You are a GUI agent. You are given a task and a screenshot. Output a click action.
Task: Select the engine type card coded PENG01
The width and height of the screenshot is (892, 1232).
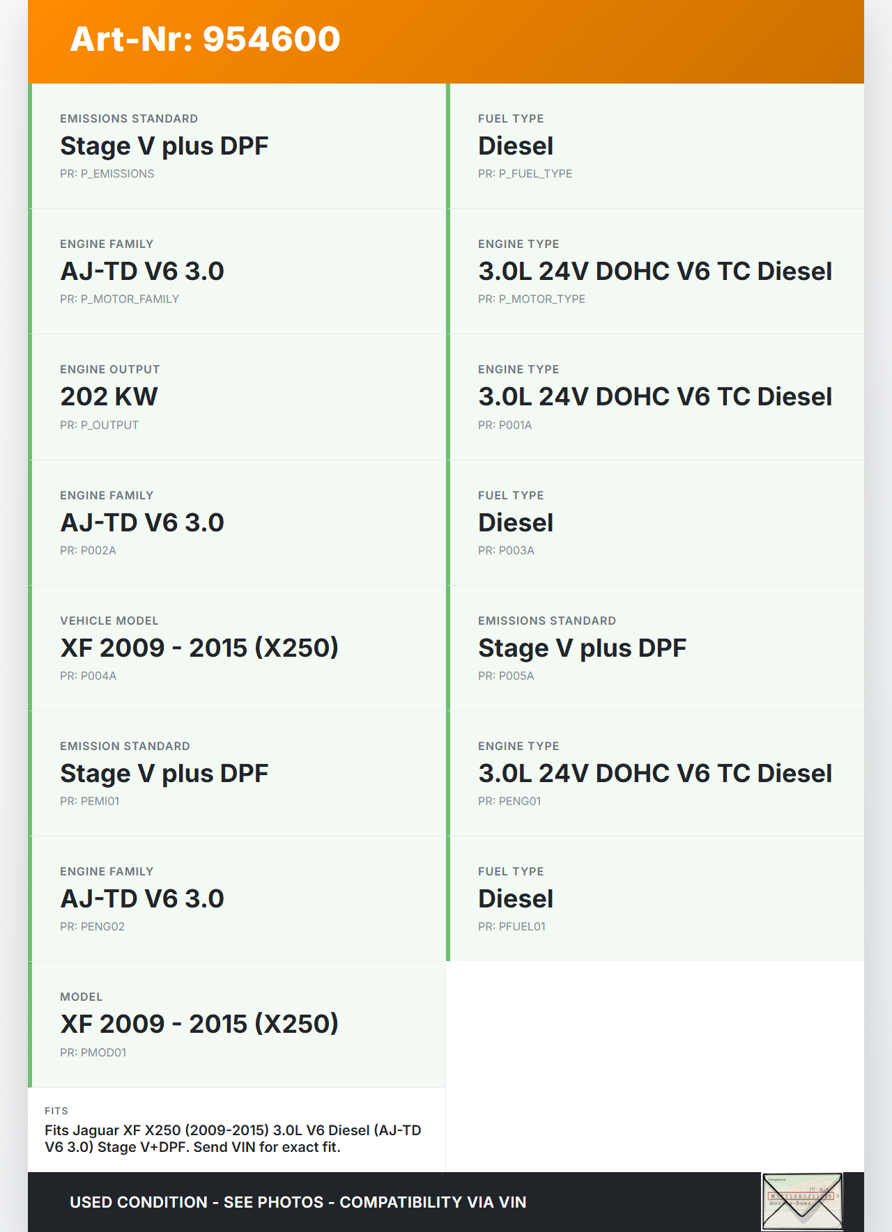[x=655, y=773]
